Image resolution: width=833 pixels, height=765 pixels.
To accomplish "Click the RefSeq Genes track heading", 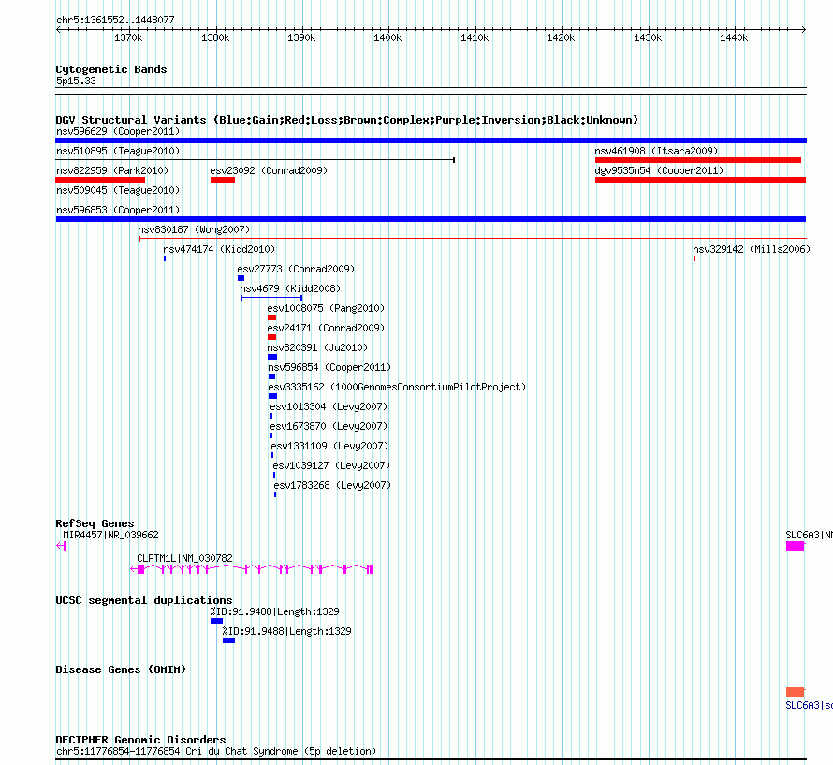I will click(95, 523).
